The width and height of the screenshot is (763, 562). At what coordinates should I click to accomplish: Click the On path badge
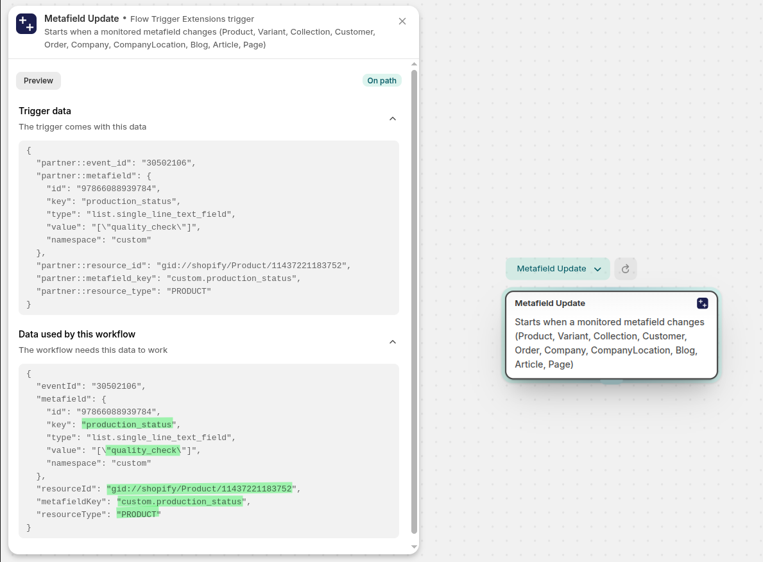pyautogui.click(x=382, y=81)
